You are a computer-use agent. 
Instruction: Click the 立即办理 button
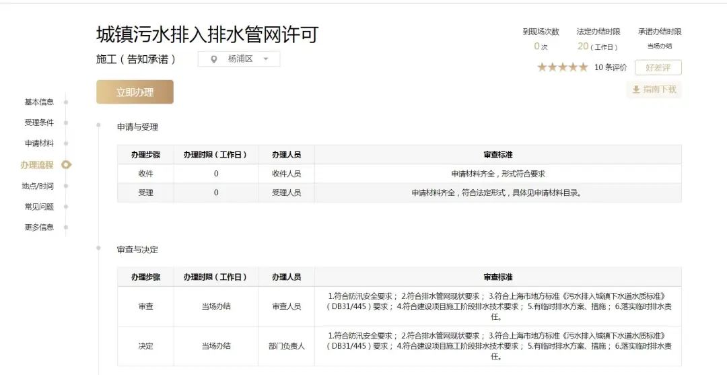[x=135, y=92]
